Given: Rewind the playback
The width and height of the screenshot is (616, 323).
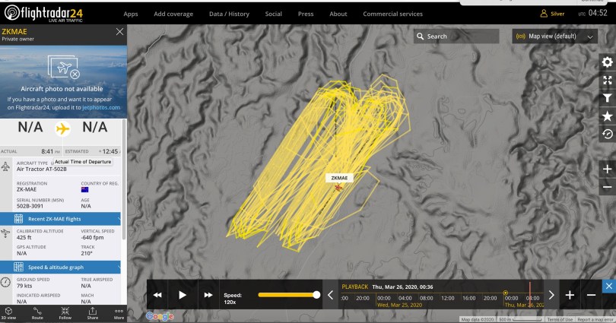Looking at the screenshot, I should coord(157,295).
